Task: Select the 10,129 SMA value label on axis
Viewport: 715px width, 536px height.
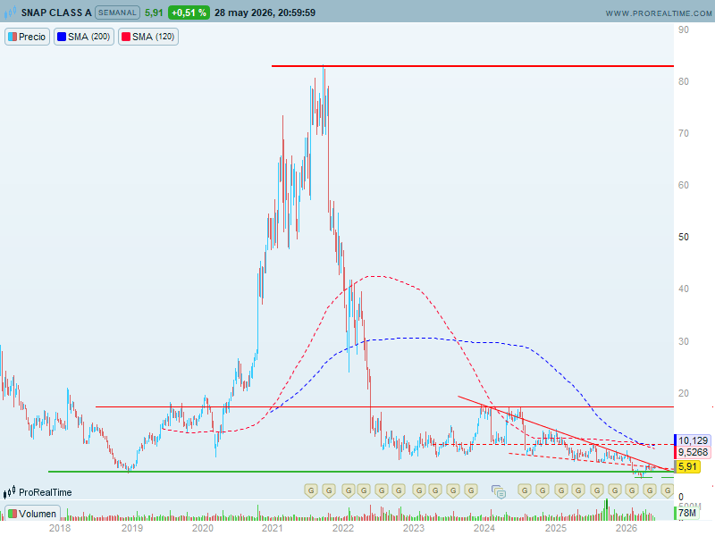Action: click(693, 440)
